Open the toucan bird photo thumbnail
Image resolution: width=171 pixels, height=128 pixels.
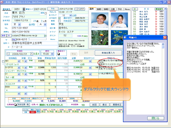pyautogui.click(x=100, y=38)
